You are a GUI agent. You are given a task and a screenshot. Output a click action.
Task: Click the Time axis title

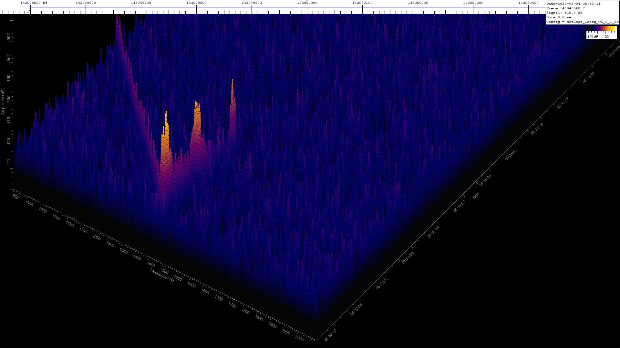point(476,196)
